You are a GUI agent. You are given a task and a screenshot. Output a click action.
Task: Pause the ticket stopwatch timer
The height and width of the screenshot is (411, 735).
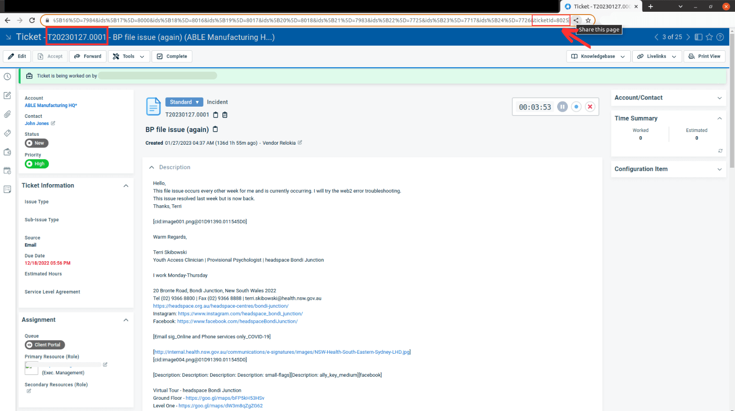click(562, 107)
